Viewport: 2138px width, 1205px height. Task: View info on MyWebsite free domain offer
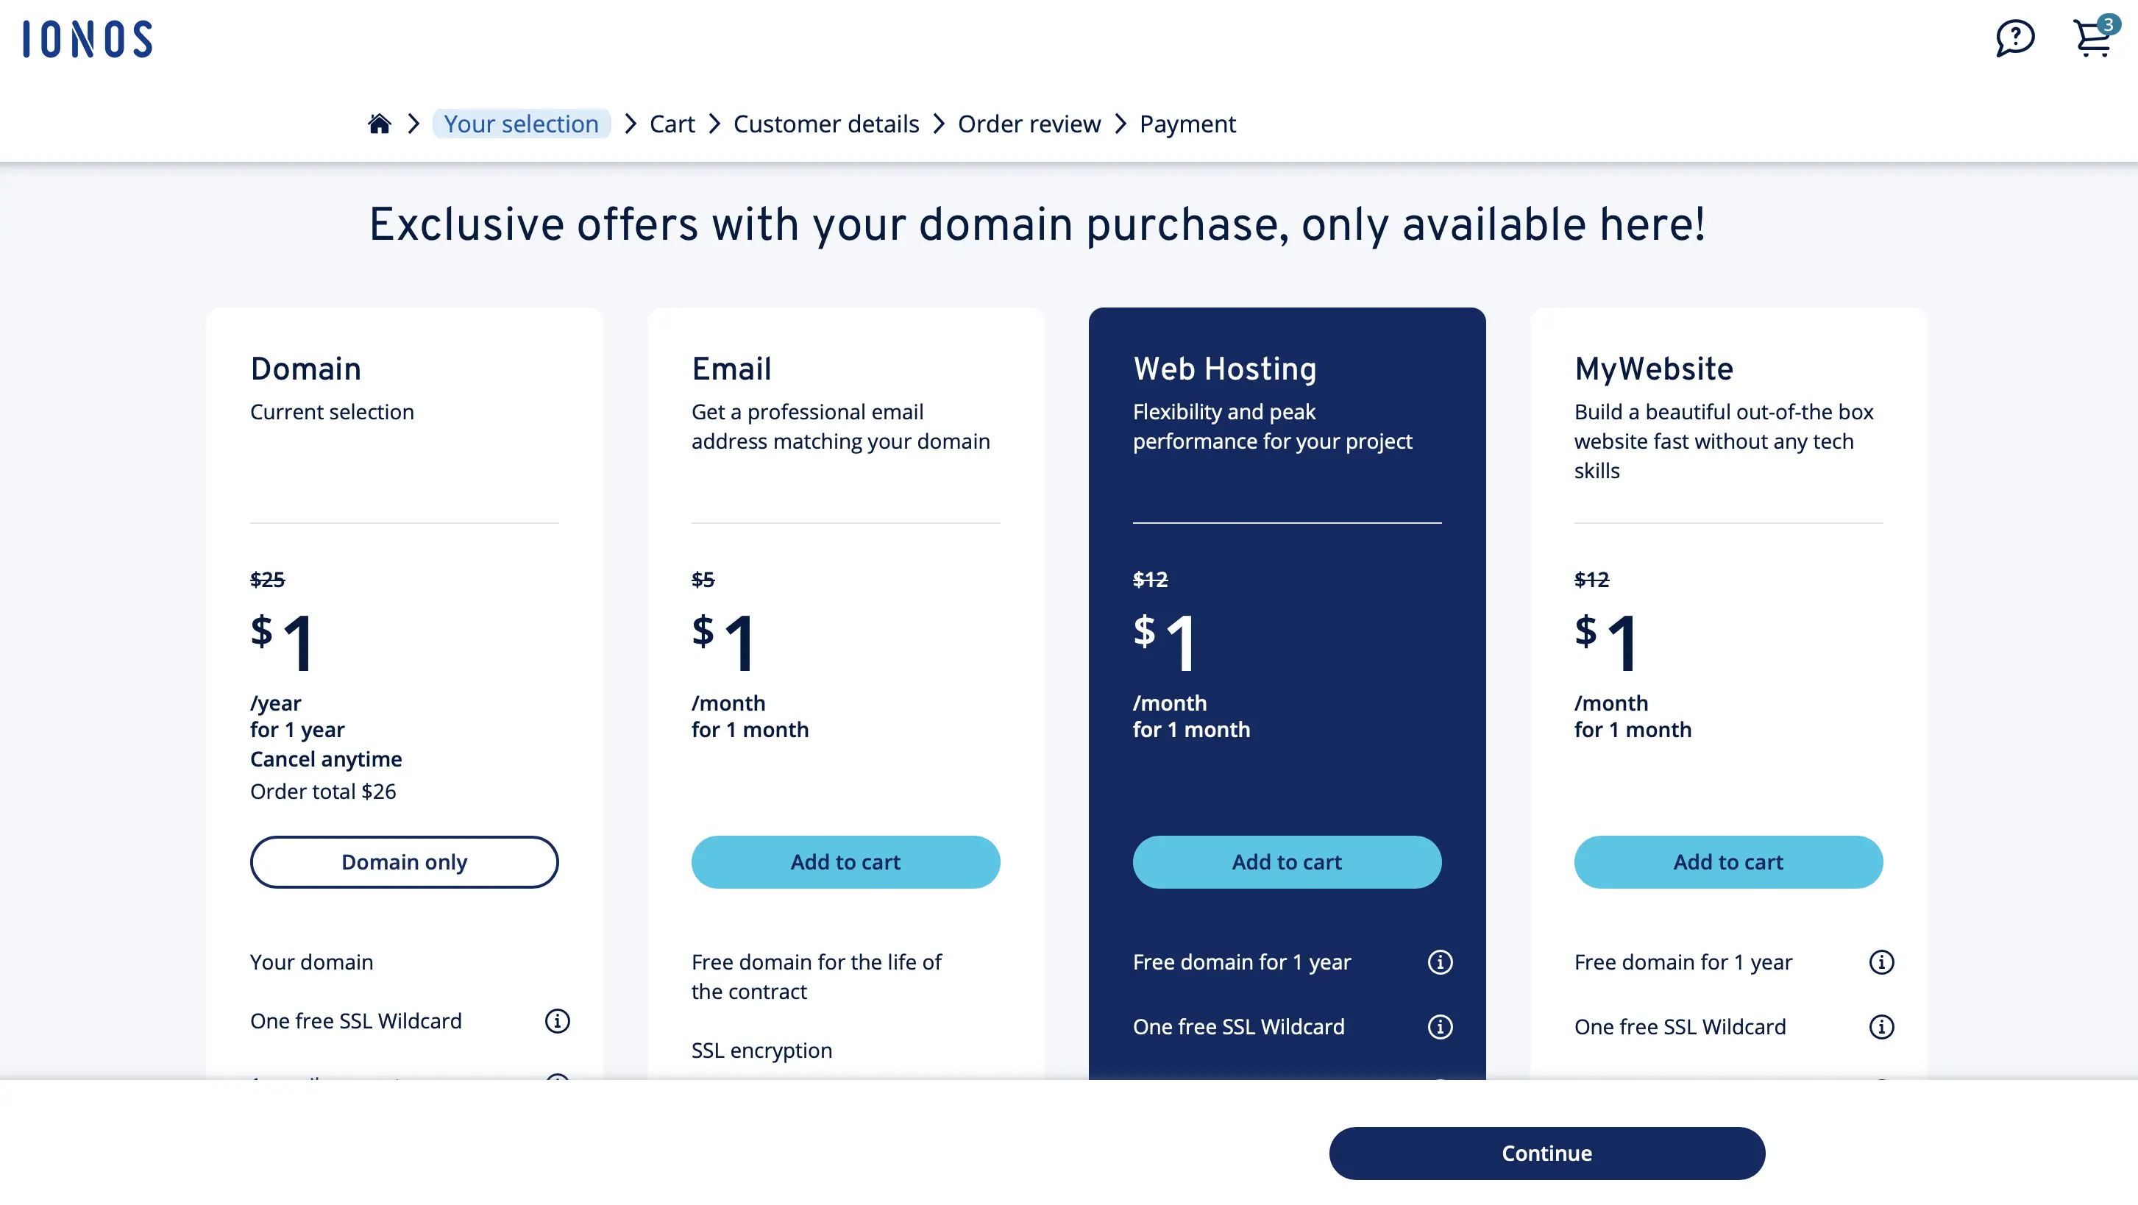click(x=1881, y=961)
